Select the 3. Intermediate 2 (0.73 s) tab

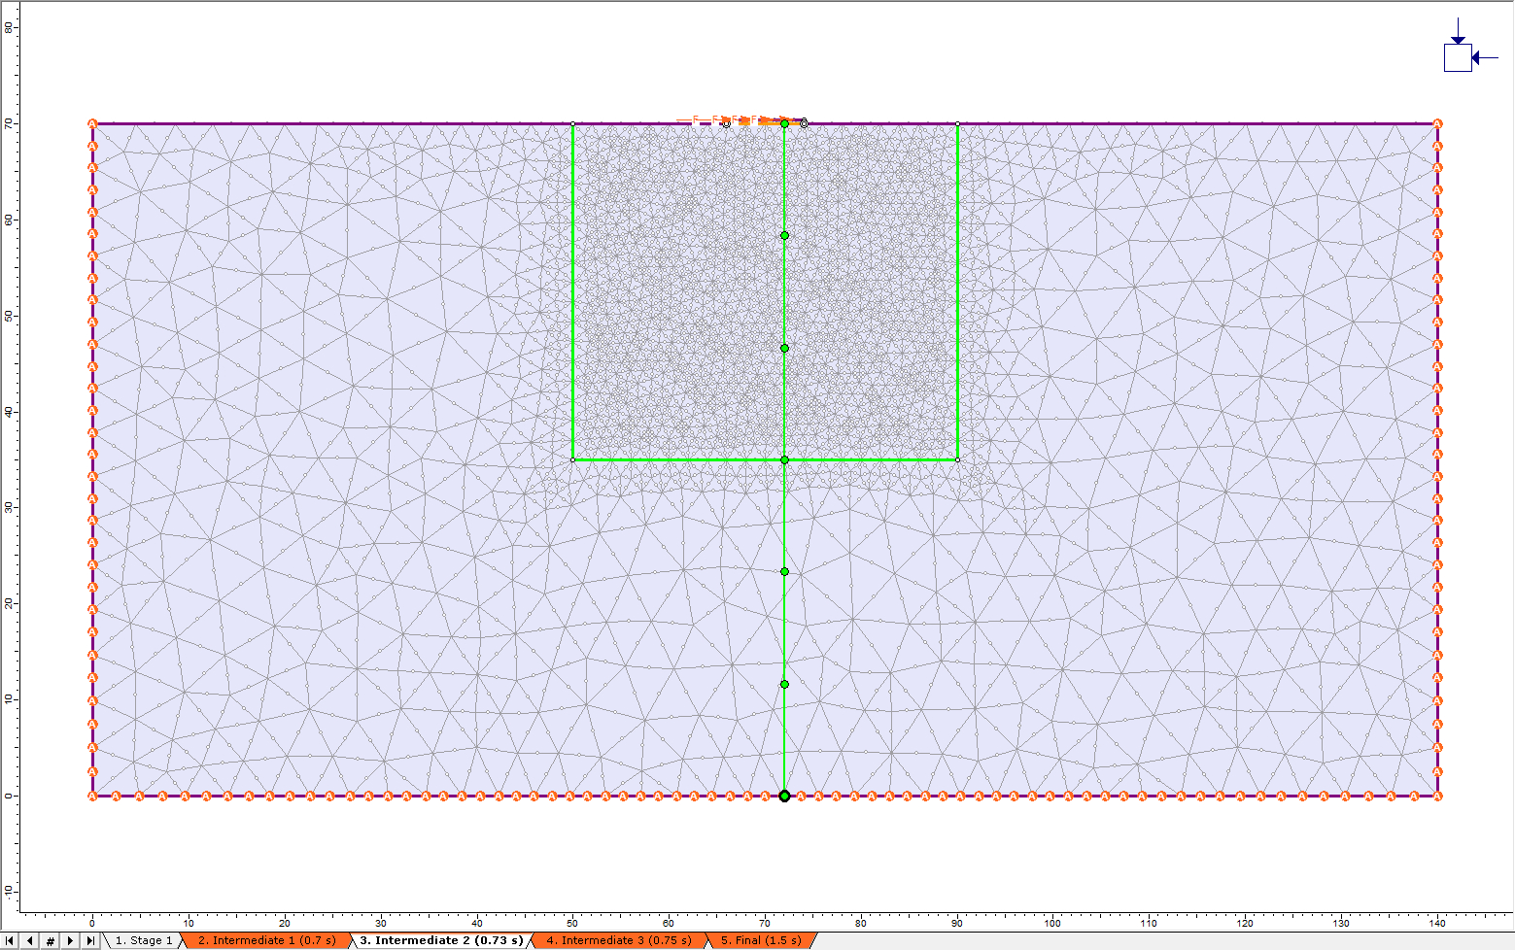click(440, 940)
